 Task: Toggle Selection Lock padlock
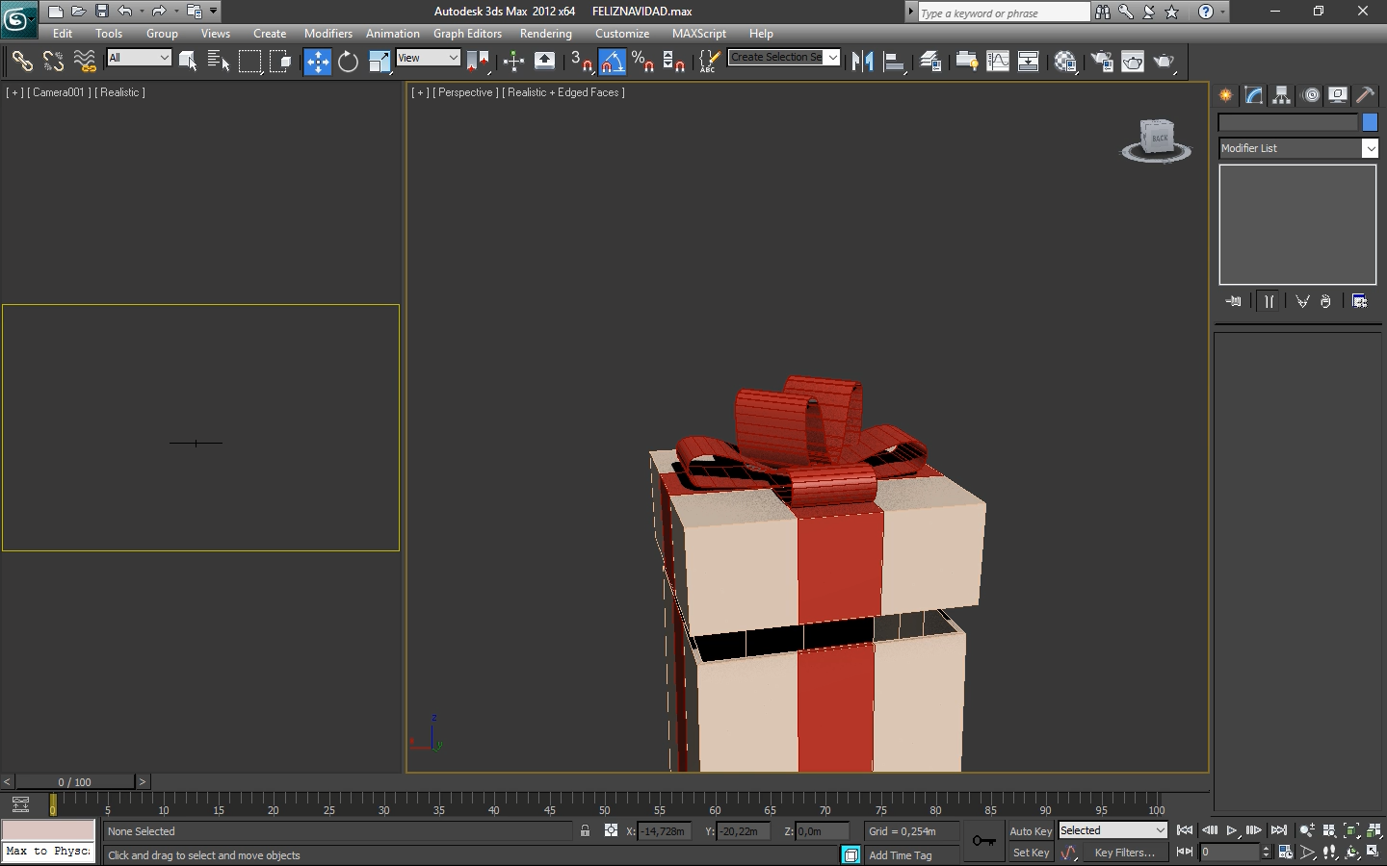click(585, 830)
